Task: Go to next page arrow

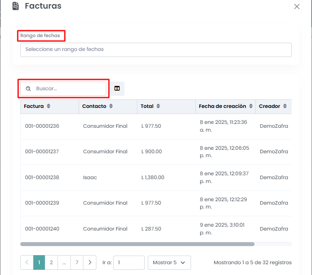Action: coord(89,262)
